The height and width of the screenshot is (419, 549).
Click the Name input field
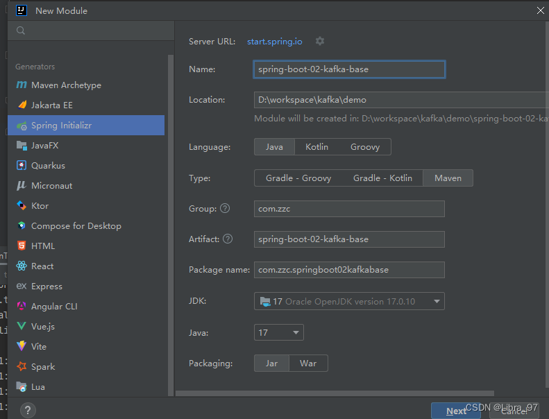pos(349,69)
